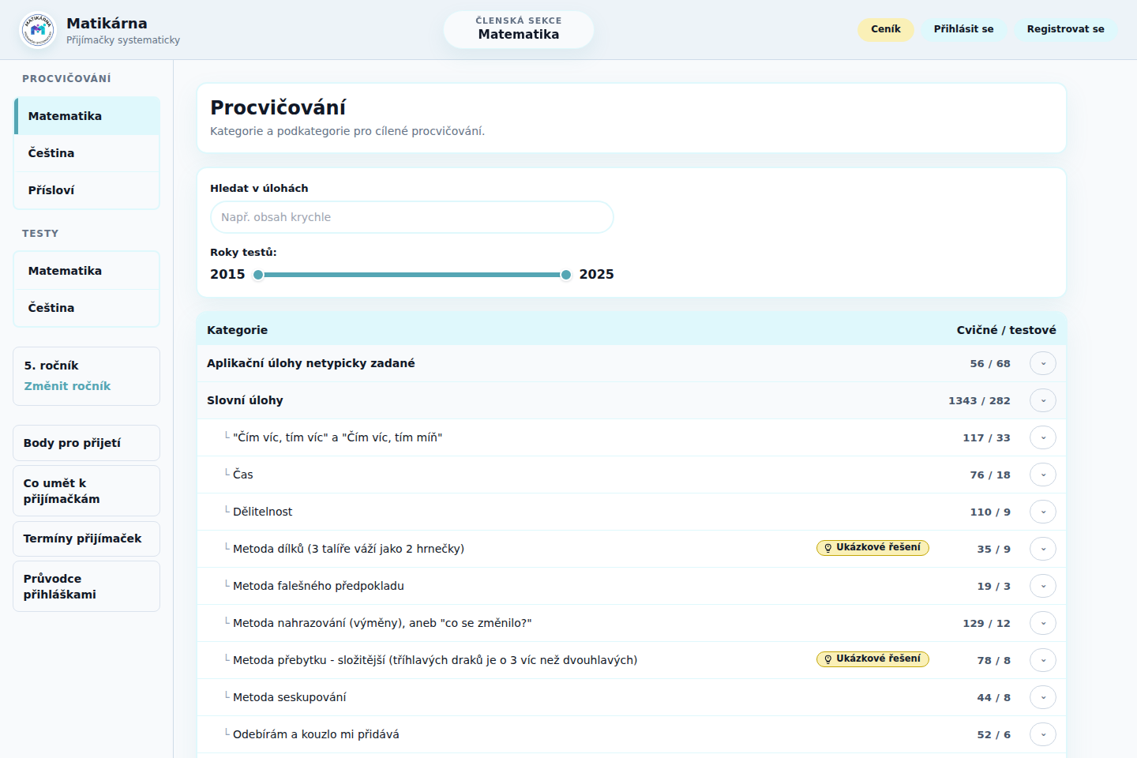Open Matematika under Testy sidebar

[x=87, y=271]
